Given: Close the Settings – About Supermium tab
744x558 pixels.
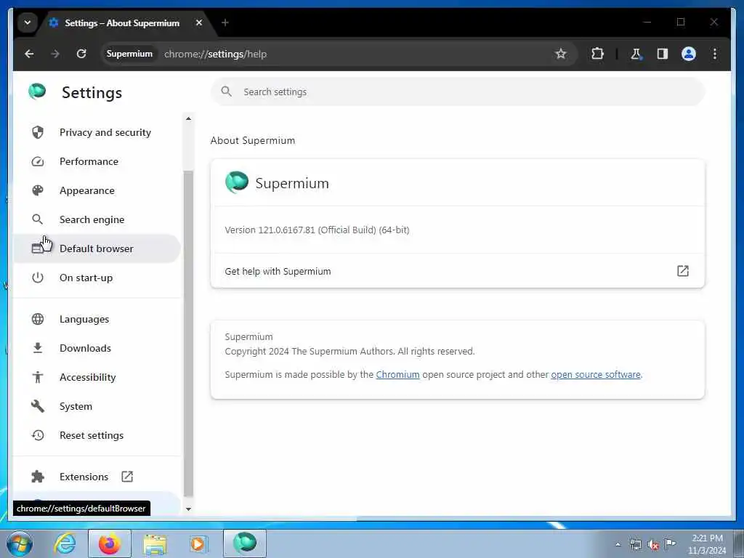Looking at the screenshot, I should click(x=199, y=23).
